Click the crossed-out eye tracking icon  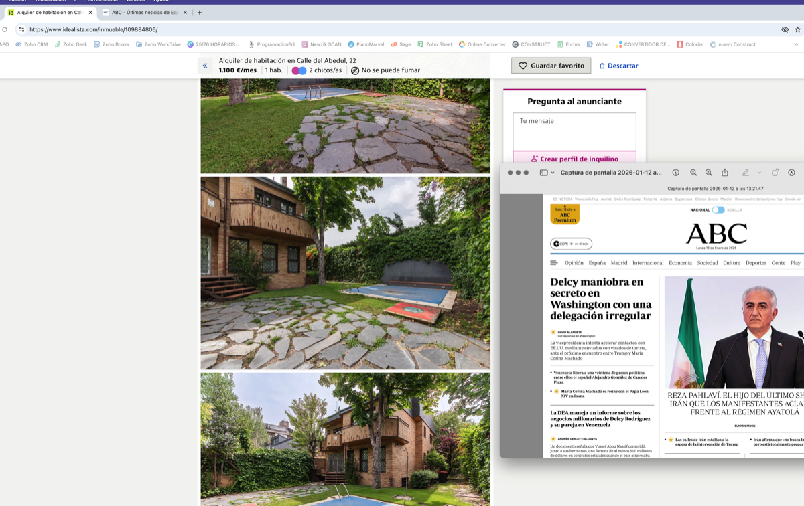(x=785, y=29)
